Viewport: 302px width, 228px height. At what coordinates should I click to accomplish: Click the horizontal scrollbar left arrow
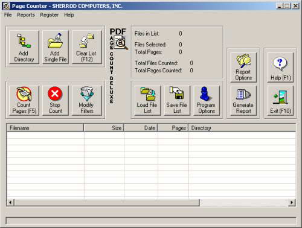10,203
